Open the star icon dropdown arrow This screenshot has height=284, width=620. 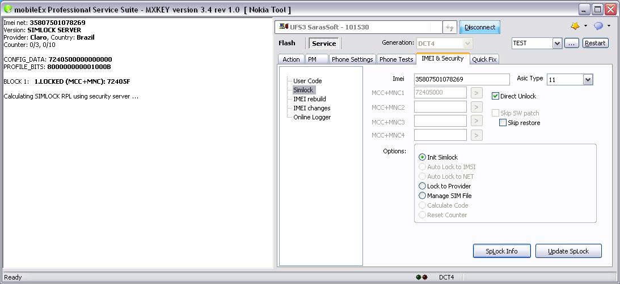[585, 26]
